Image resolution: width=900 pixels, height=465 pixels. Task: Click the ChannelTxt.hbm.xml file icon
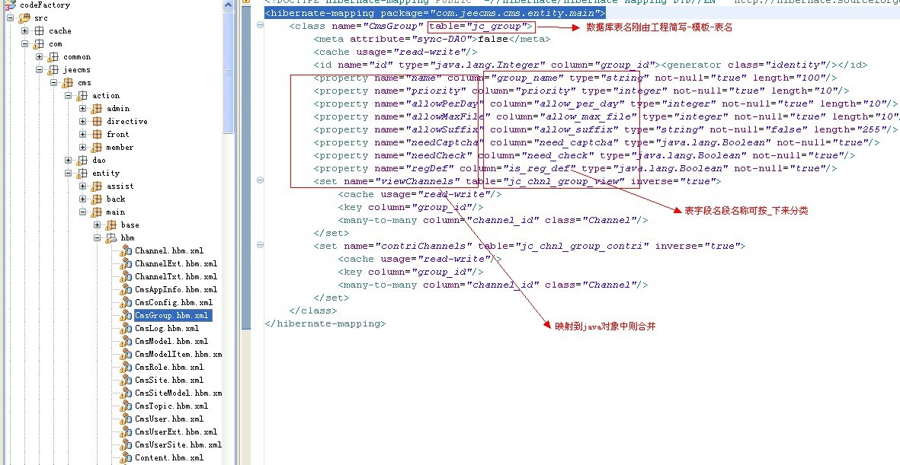point(126,276)
